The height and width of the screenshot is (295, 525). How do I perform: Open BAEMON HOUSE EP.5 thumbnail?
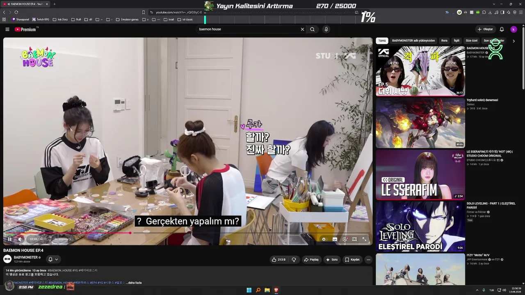coord(420,71)
